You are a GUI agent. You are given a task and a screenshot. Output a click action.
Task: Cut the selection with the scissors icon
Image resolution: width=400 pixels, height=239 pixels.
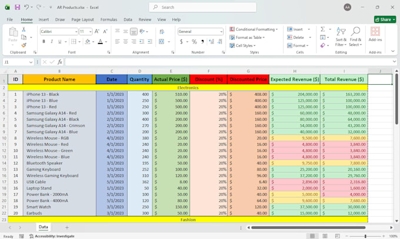(24, 29)
